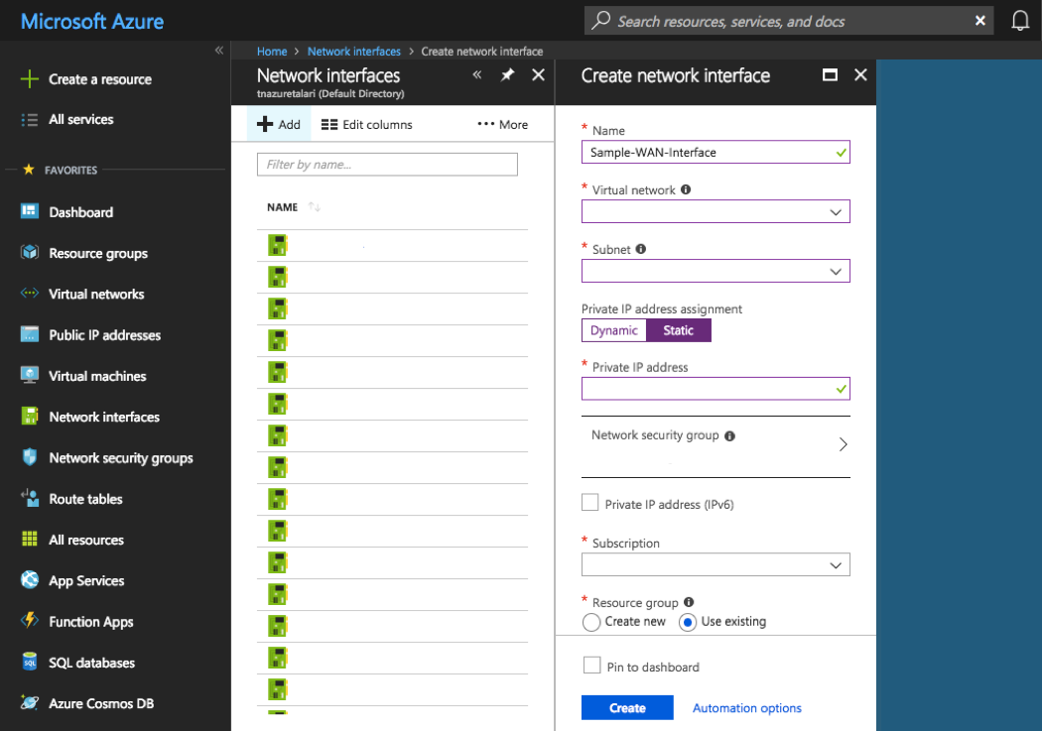Pin the Network interfaces blade
Screen dimensions: 1042x731
(x=507, y=75)
